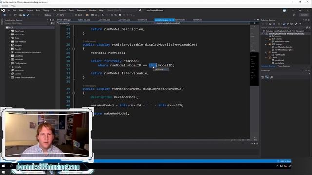Image resolution: width=312 pixels, height=175 pixels.
Task: Click the Save All toolbar icon
Action: coord(28,15)
